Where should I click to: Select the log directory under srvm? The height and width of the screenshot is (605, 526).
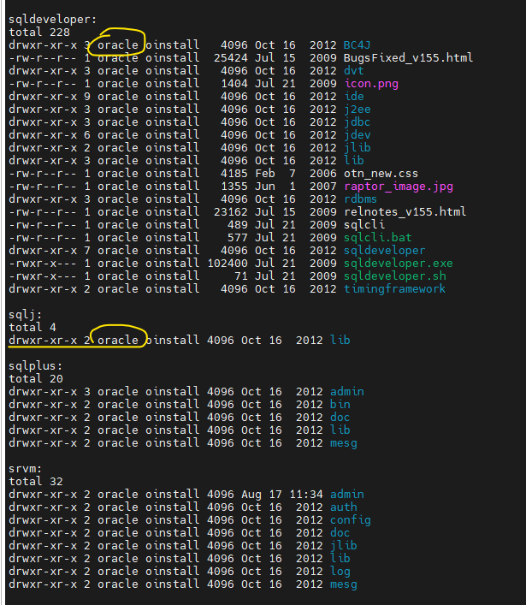tap(340, 572)
